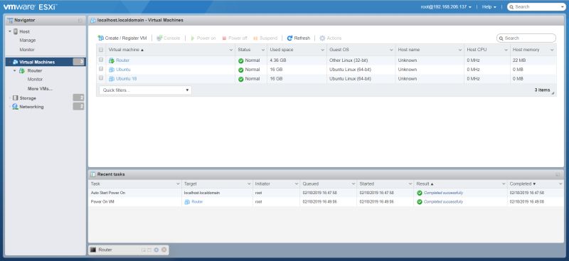Open the root@192.168.206.137 user menu

446,7
